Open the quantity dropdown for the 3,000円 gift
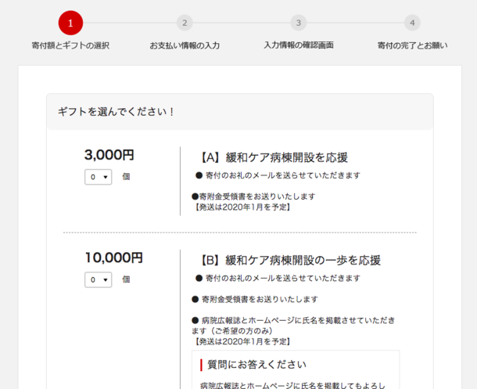This screenshot has height=389, width=477. [x=98, y=177]
